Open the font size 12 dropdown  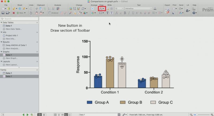(x=119, y=9)
